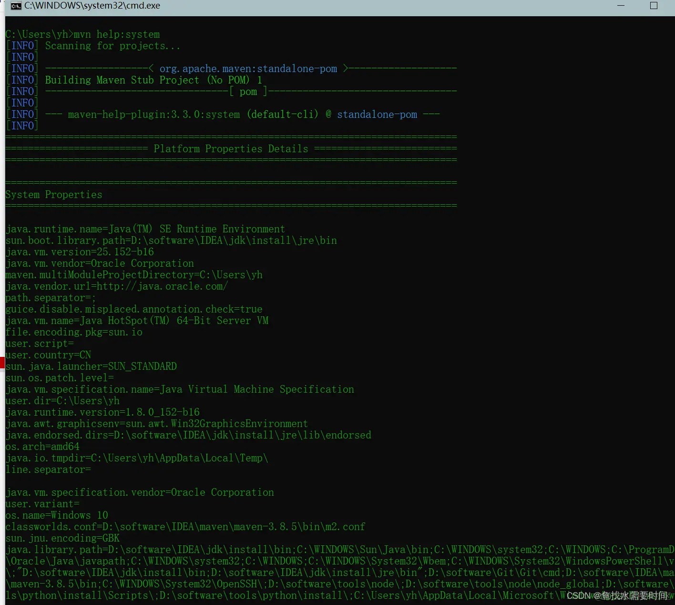Viewport: 675px width, 605px height.
Task: Select the sun.boot.library.path line
Action: 171,240
